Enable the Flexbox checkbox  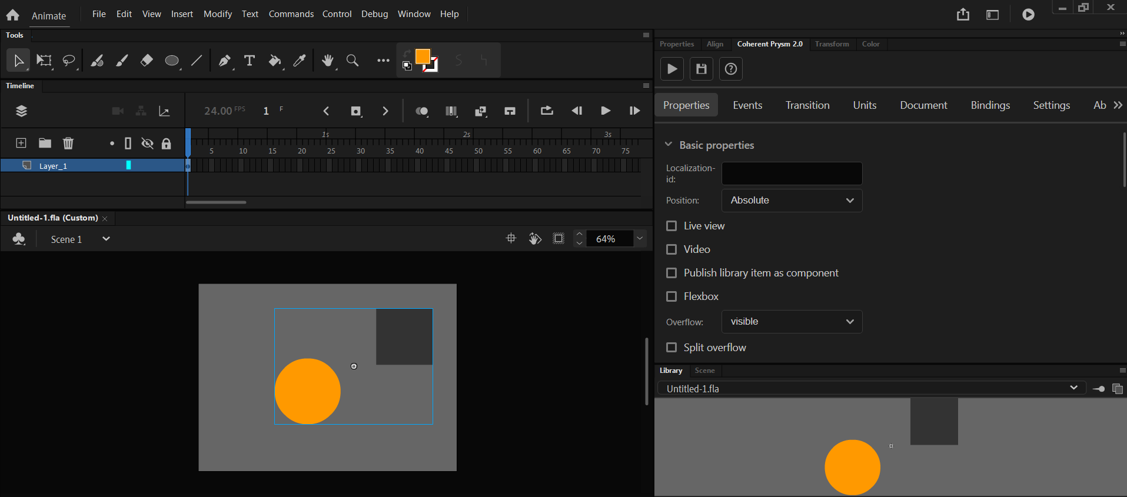pos(671,296)
